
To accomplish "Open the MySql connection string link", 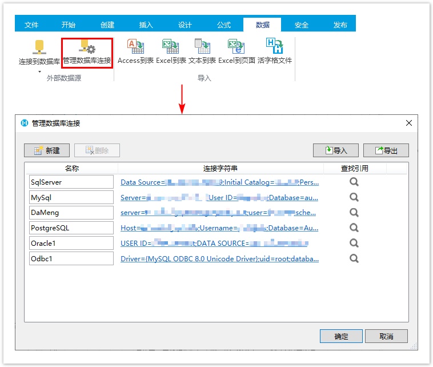I will (x=219, y=197).
